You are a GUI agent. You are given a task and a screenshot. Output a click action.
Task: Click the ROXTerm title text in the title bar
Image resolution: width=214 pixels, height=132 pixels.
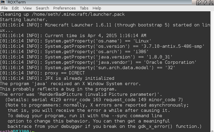tap(17, 2)
